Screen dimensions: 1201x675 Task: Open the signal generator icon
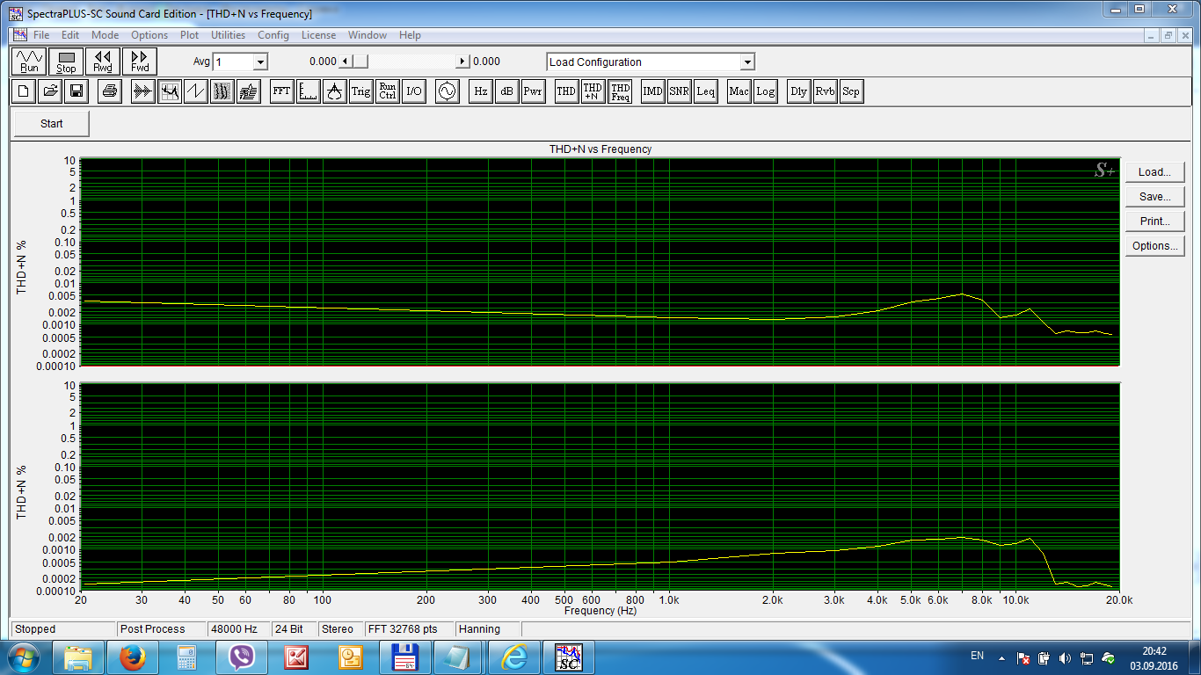pos(448,91)
